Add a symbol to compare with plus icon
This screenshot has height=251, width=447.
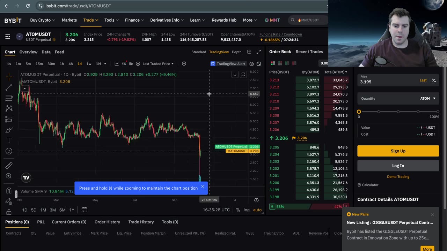(x=184, y=63)
